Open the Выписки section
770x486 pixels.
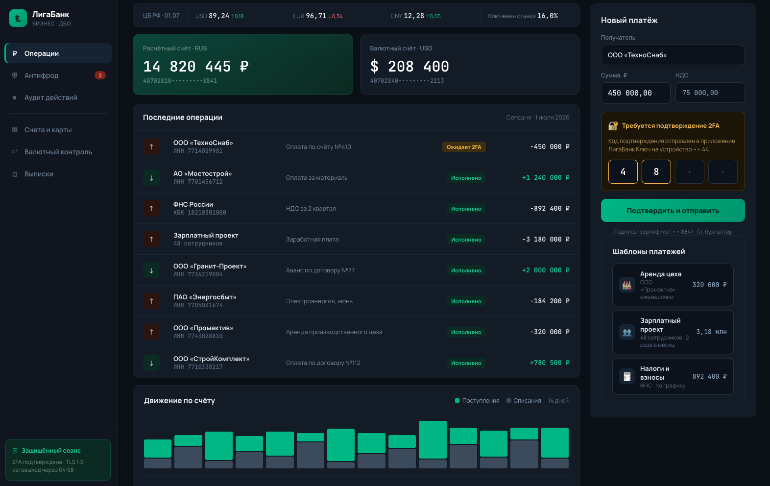pos(58,174)
